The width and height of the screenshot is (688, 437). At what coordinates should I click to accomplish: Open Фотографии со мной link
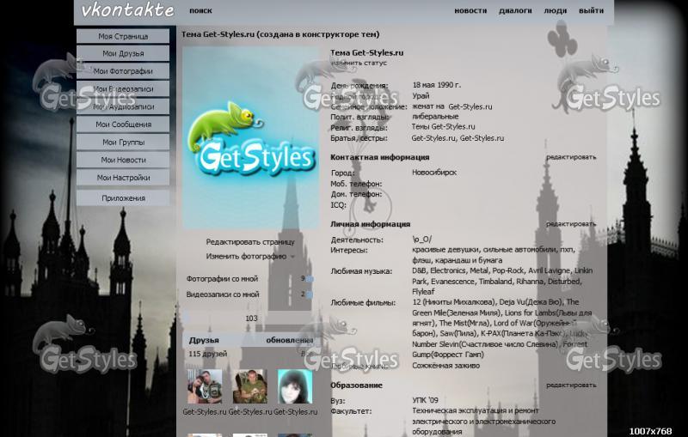click(x=222, y=278)
